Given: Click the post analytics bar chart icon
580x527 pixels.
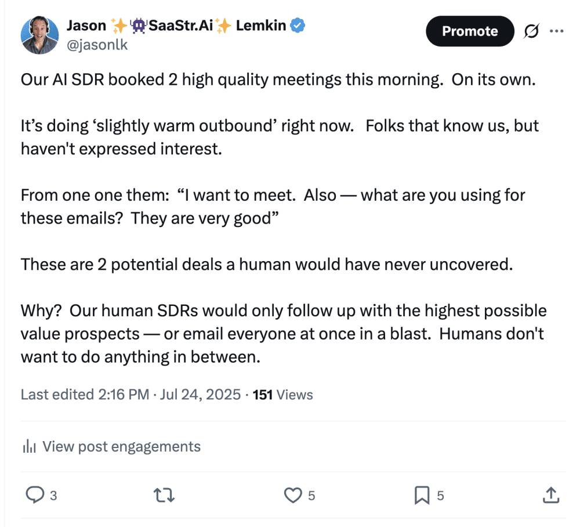Looking at the screenshot, I should click(x=29, y=446).
